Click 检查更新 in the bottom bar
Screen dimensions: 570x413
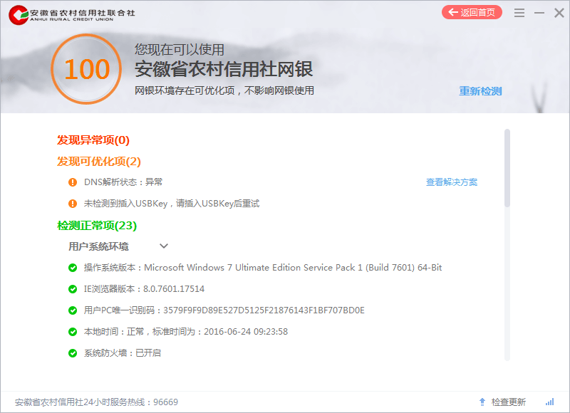[508, 402]
